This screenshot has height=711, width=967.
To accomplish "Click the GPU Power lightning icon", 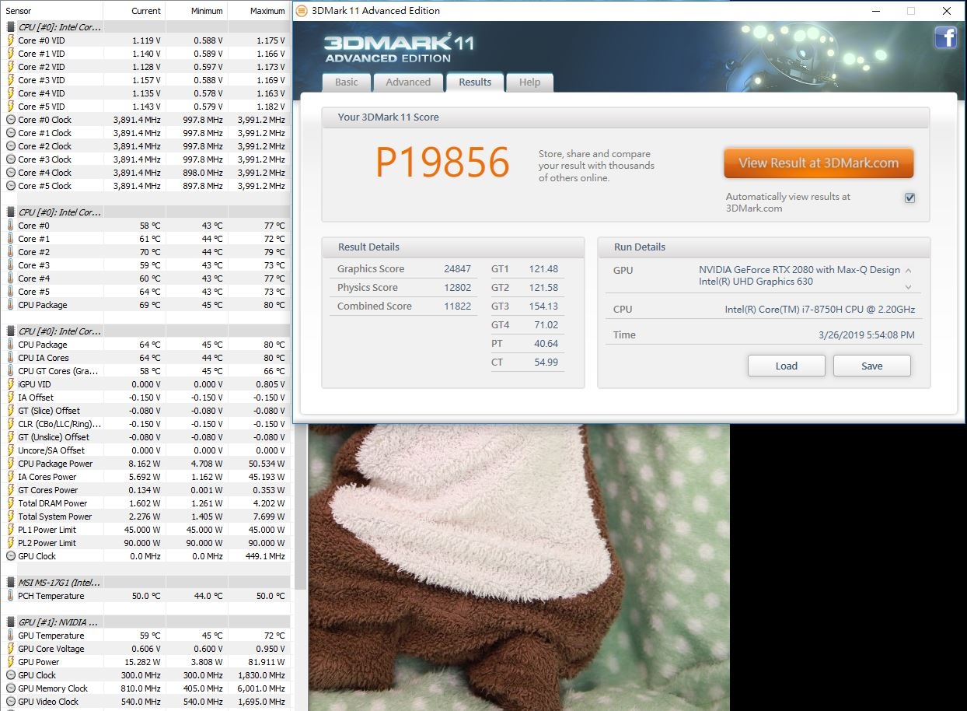I will [x=11, y=662].
